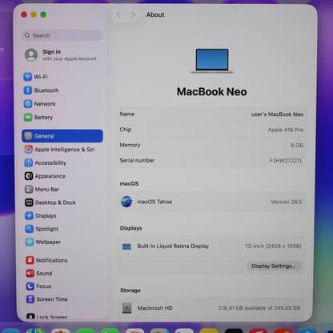333x333 pixels.
Task: Click the Apple Account avatar icon
Action: click(31, 54)
